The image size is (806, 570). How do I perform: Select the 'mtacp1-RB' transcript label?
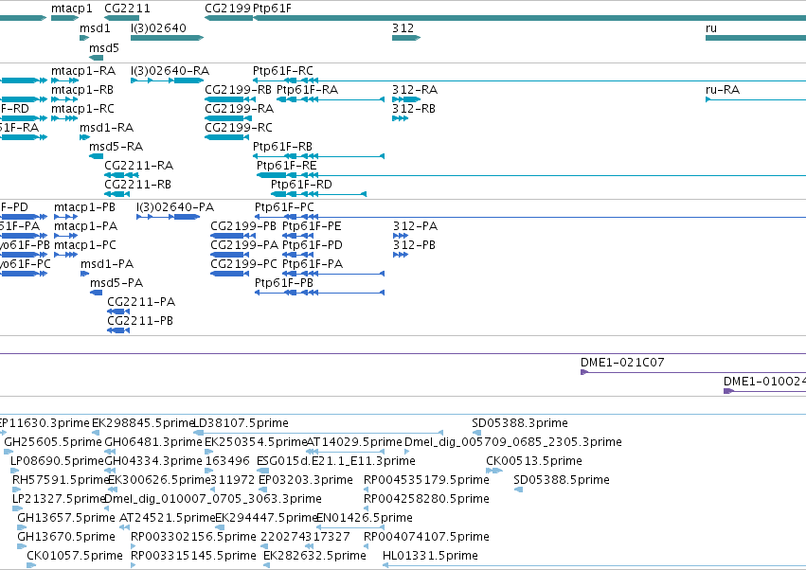[x=82, y=89]
